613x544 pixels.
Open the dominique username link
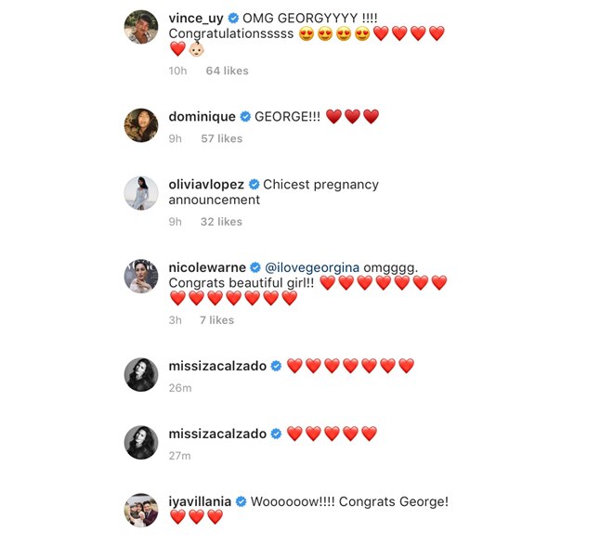(x=202, y=116)
